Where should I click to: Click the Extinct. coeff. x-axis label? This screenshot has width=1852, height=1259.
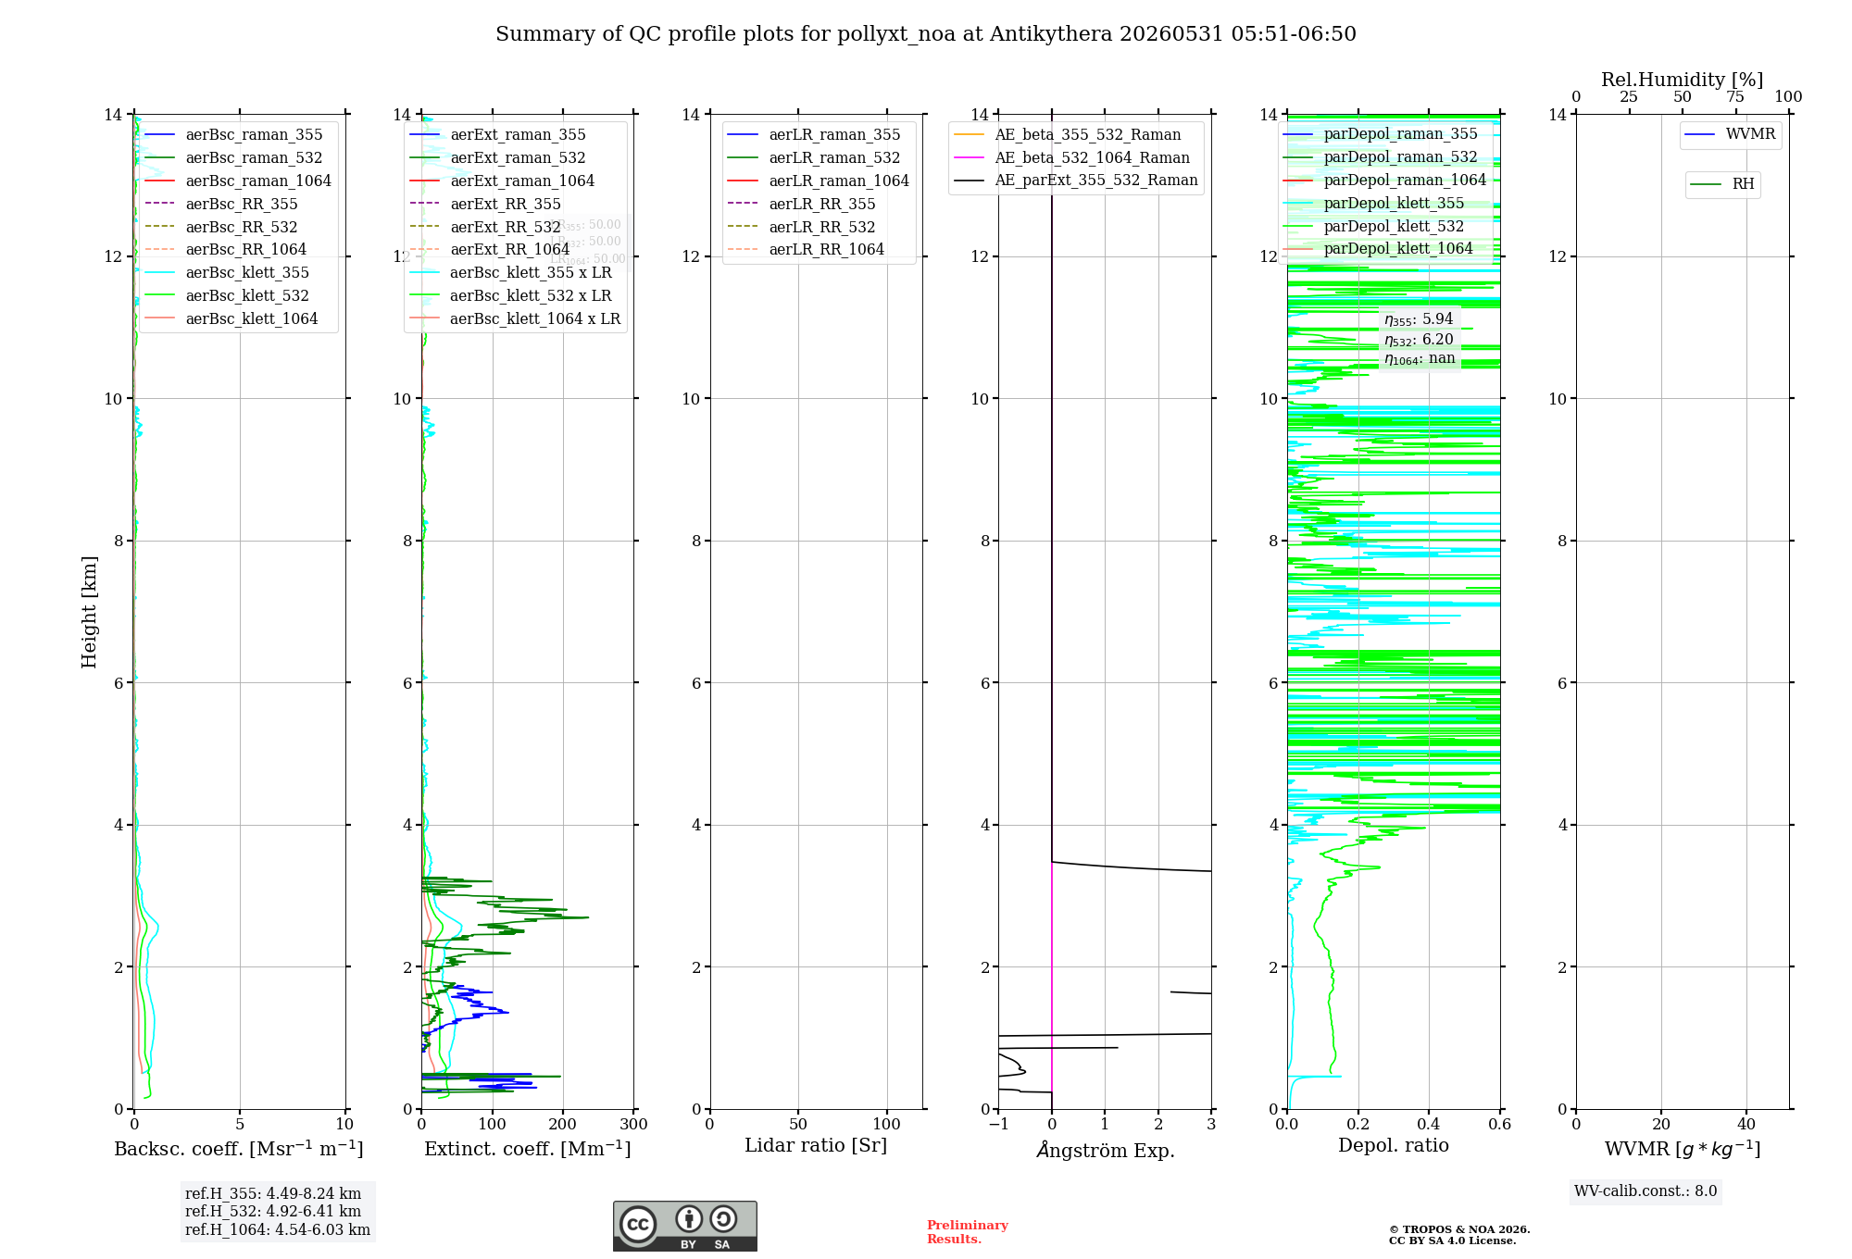point(528,1149)
